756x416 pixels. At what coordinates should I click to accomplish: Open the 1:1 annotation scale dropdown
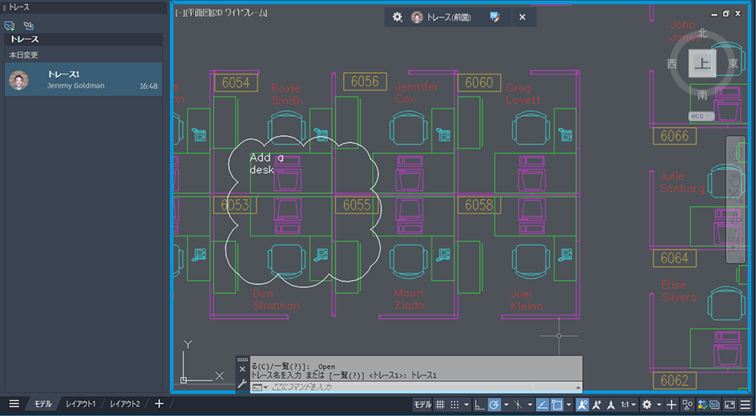click(628, 405)
